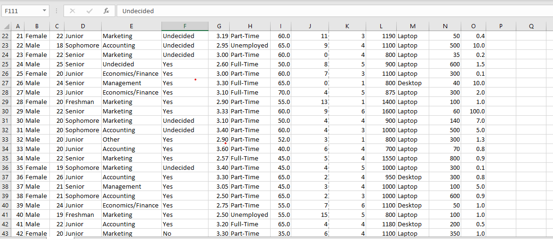Click 70.0 cell in row 28

281,92
